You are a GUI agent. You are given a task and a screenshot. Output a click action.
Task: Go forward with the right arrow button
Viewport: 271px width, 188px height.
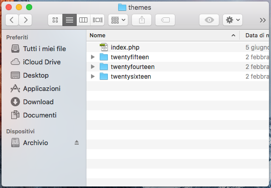(x=25, y=20)
